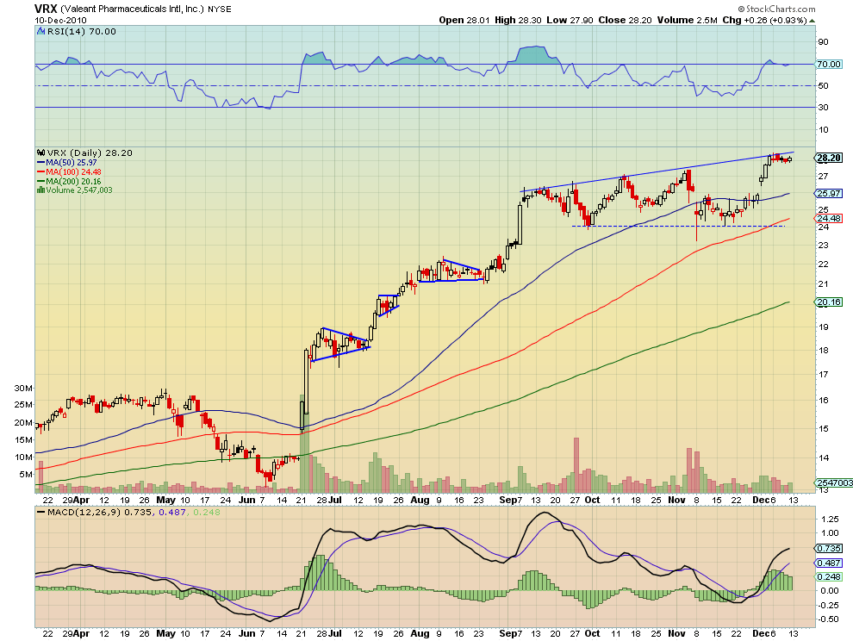Click the MA(50) 25.97 legend entry
The height and width of the screenshot is (641, 853).
click(72, 163)
